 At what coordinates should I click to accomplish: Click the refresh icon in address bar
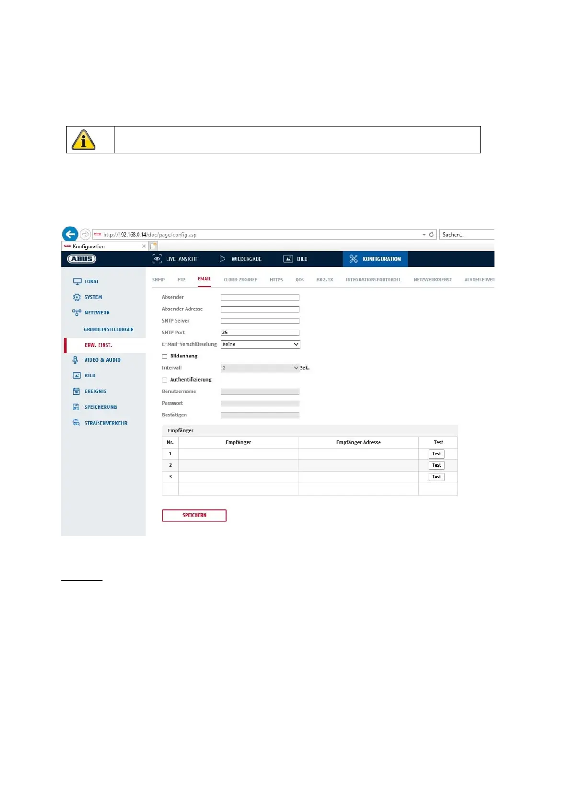click(431, 234)
